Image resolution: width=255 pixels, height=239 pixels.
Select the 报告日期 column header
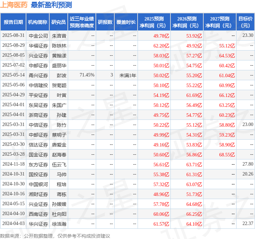tap(13, 22)
